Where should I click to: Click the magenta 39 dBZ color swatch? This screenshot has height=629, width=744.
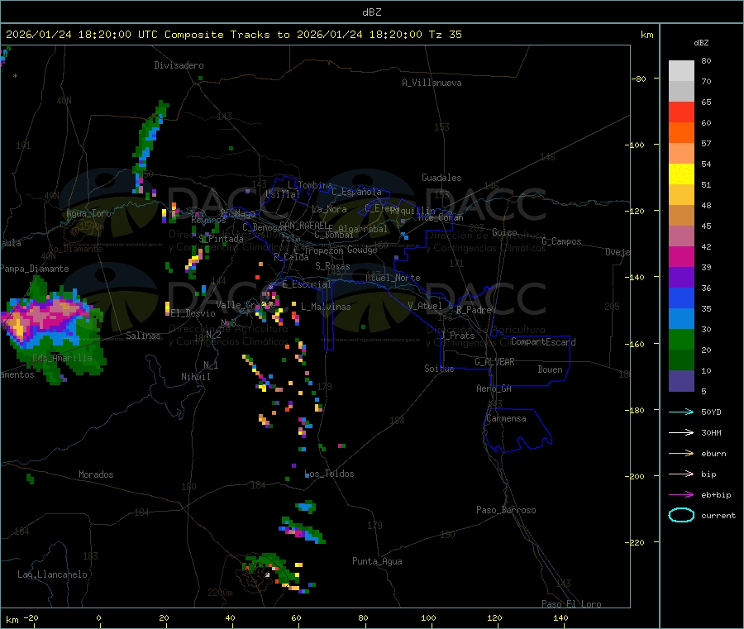tap(681, 256)
